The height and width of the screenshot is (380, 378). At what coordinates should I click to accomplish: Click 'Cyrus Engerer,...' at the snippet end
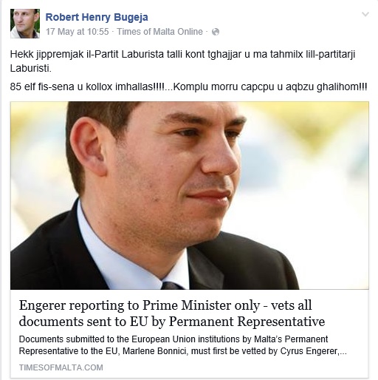[314, 351]
